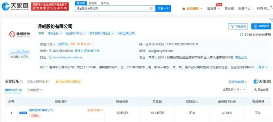Click the Tongwei Group shareholder logo icon

click(x=23, y=113)
